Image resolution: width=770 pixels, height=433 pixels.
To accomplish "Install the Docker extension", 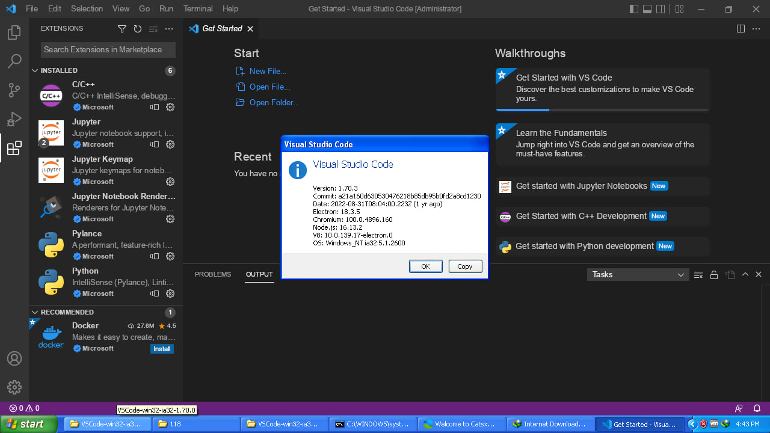I will [162, 349].
